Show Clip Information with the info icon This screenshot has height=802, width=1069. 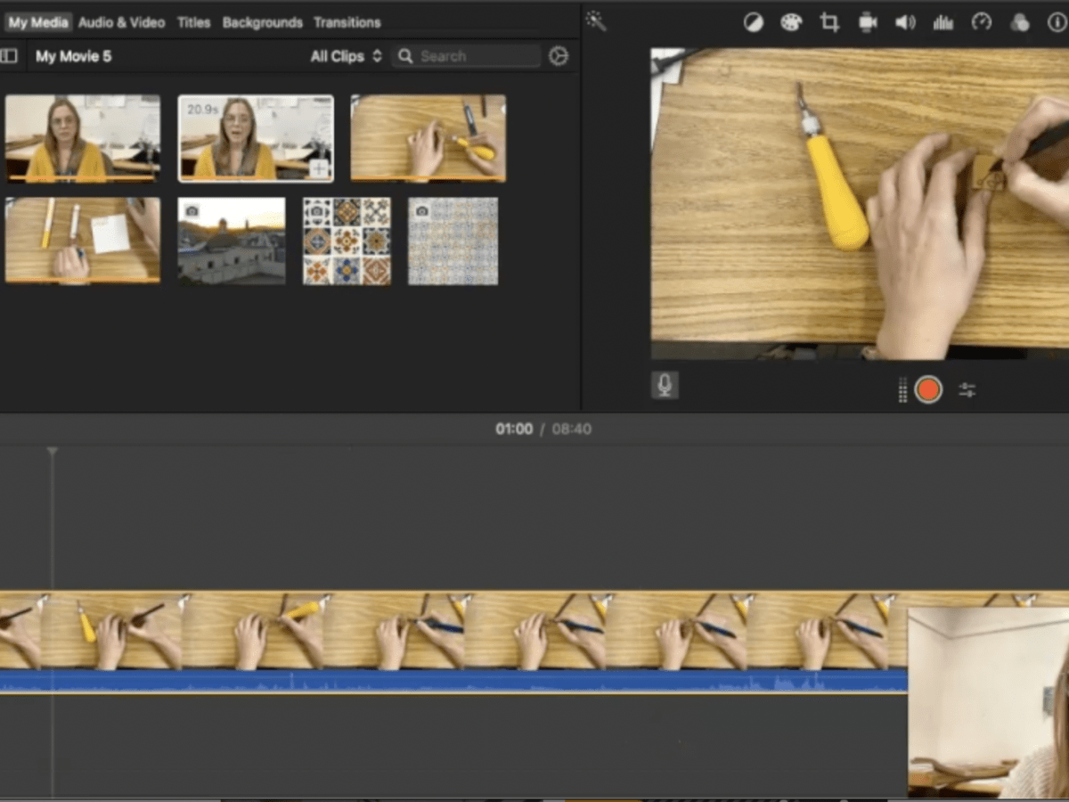[x=1057, y=22]
